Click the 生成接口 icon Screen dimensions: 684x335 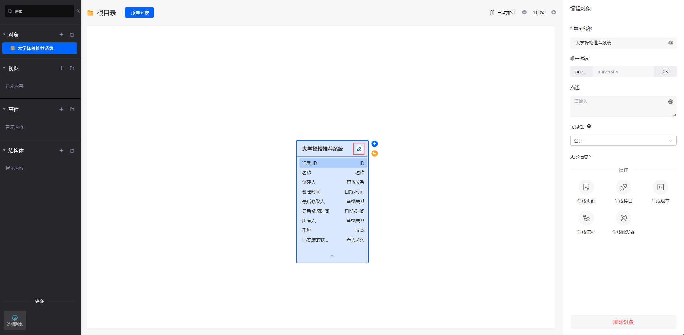click(x=623, y=187)
